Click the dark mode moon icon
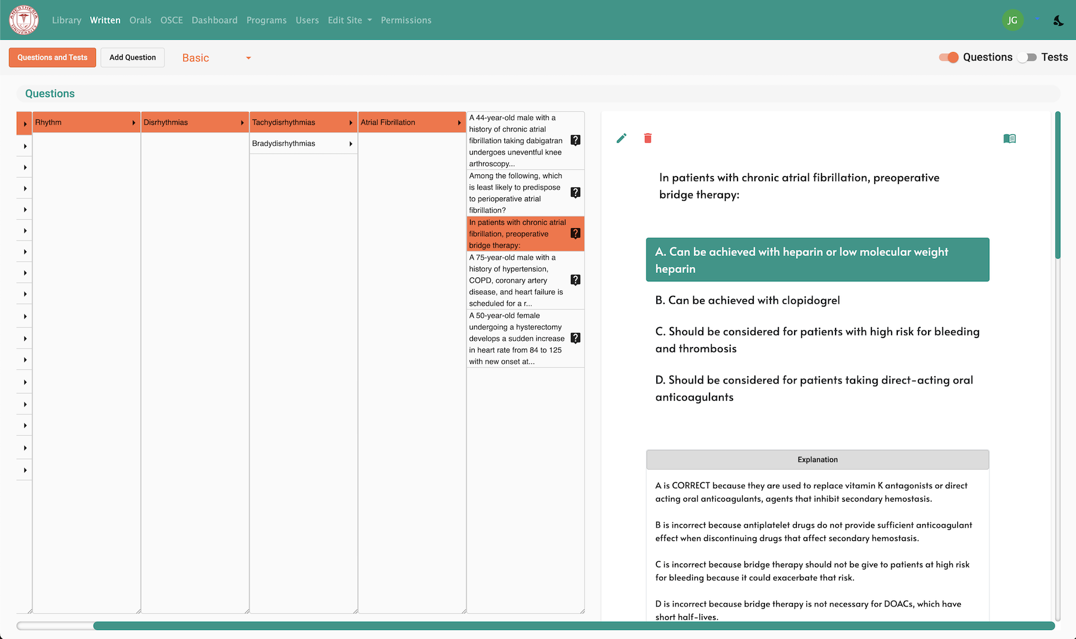The width and height of the screenshot is (1076, 639). (1058, 21)
